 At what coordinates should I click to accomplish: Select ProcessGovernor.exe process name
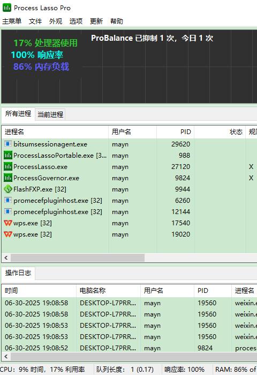click(46, 178)
